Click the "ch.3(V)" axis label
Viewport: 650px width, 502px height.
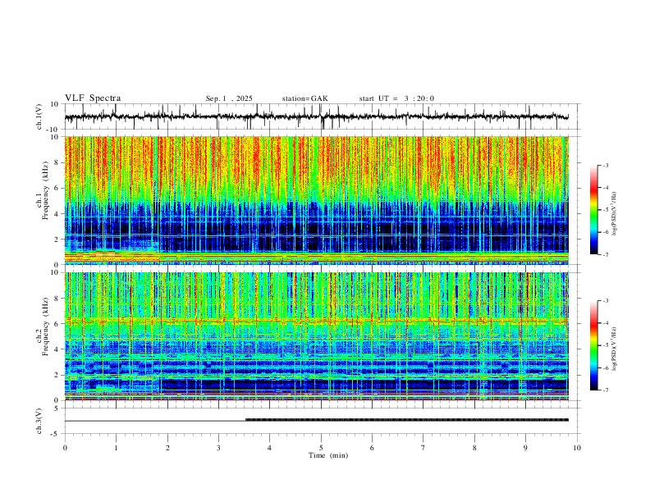click(x=39, y=421)
